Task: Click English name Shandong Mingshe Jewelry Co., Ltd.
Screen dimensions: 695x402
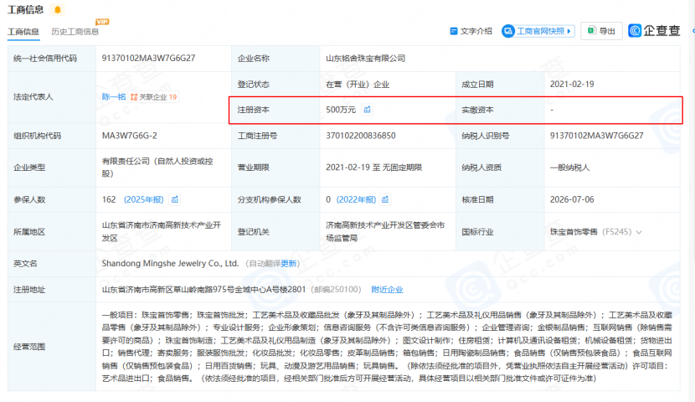Action: 170,263
